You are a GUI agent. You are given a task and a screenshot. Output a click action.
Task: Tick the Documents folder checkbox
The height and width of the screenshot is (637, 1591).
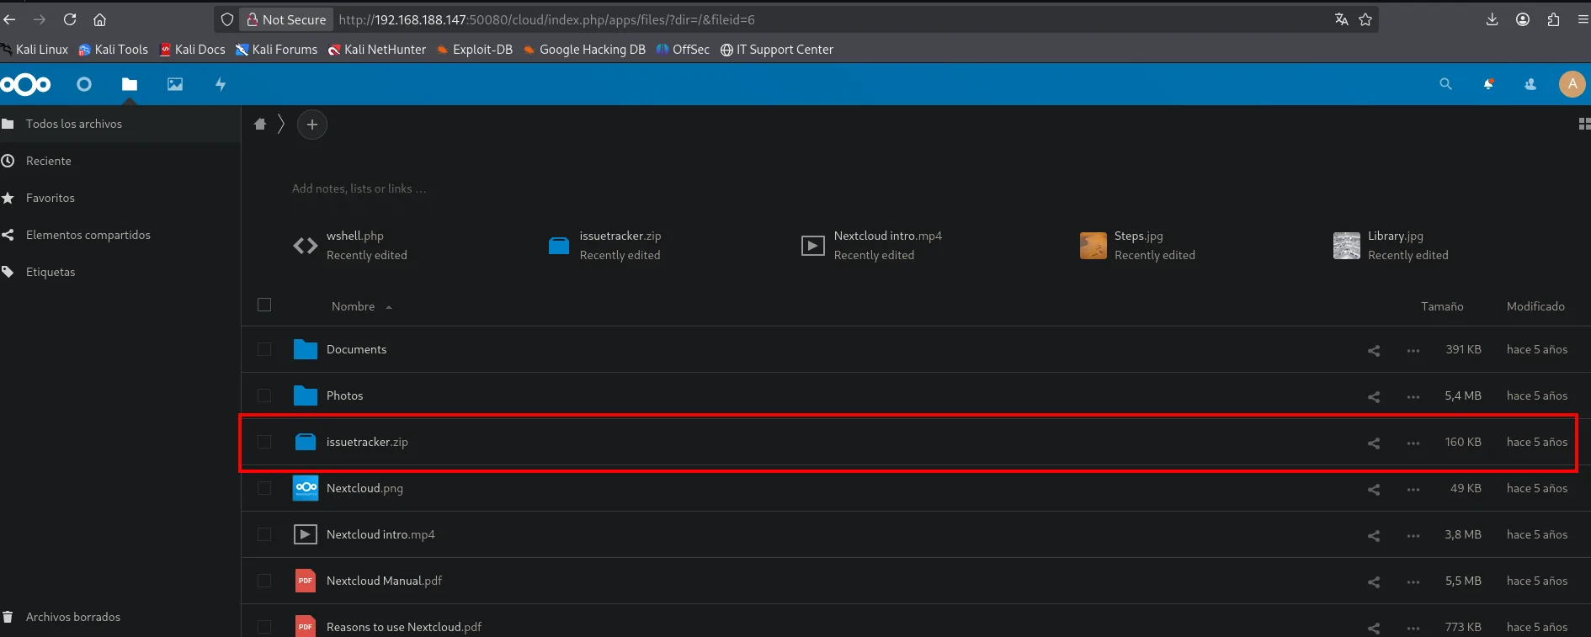click(264, 349)
